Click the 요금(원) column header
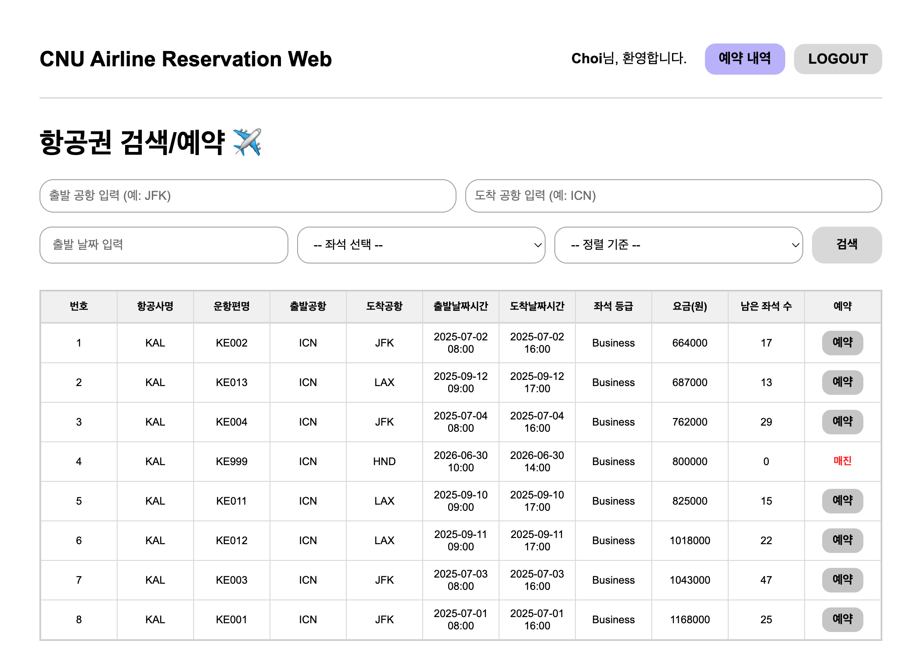Screen dimensions: 920x661 point(690,306)
